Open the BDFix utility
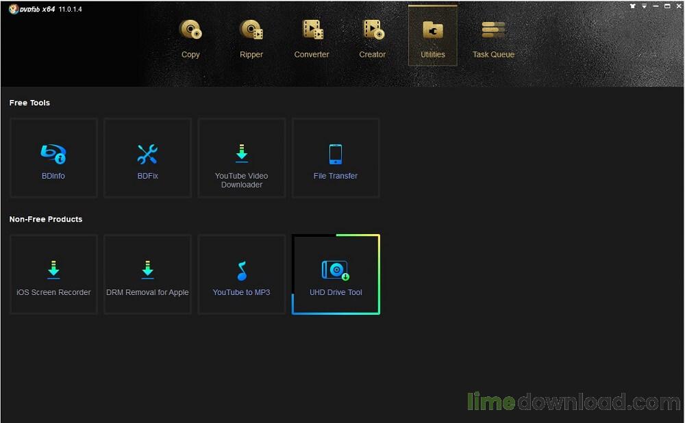This screenshot has width=685, height=423. point(148,158)
